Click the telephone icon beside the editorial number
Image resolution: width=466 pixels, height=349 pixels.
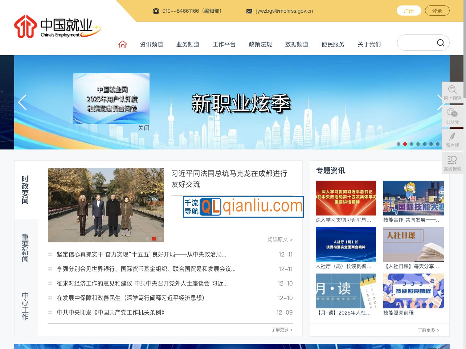click(156, 11)
